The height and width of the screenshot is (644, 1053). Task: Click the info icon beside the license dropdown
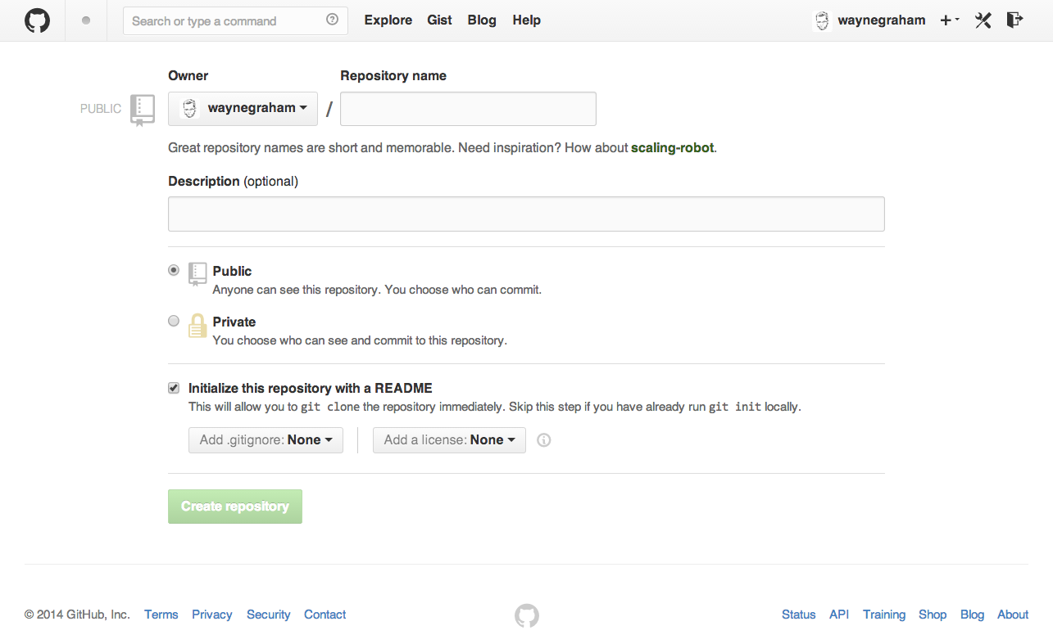[x=543, y=440]
